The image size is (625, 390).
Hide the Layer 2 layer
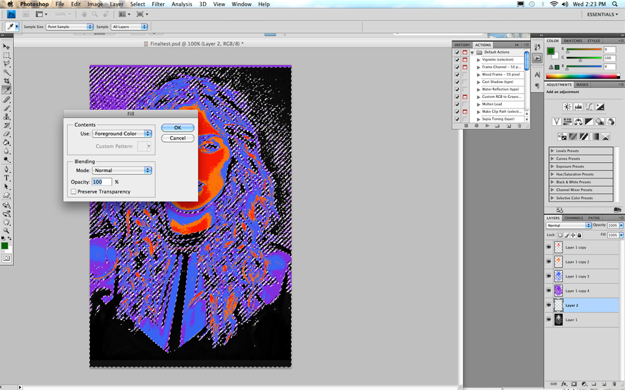coord(549,305)
